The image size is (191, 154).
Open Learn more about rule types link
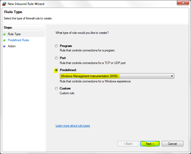pyautogui.click(x=73, y=126)
